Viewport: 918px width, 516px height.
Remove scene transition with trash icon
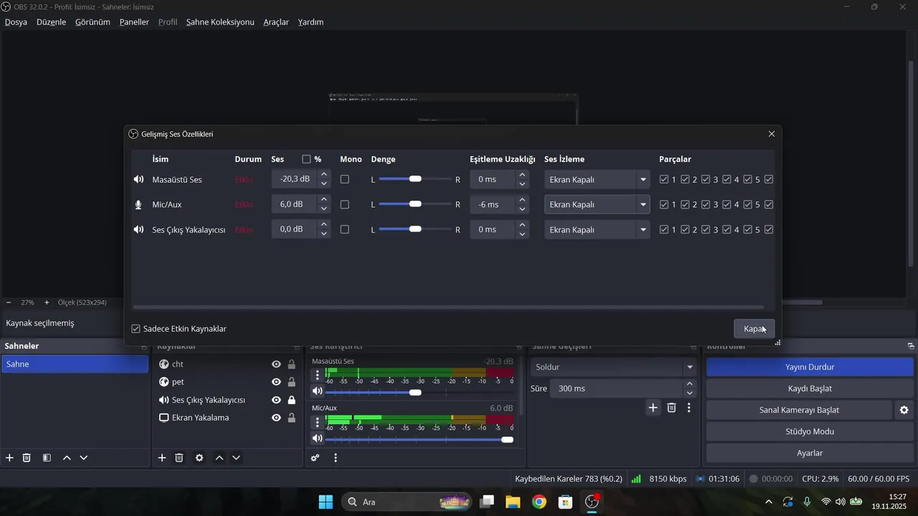point(672,407)
